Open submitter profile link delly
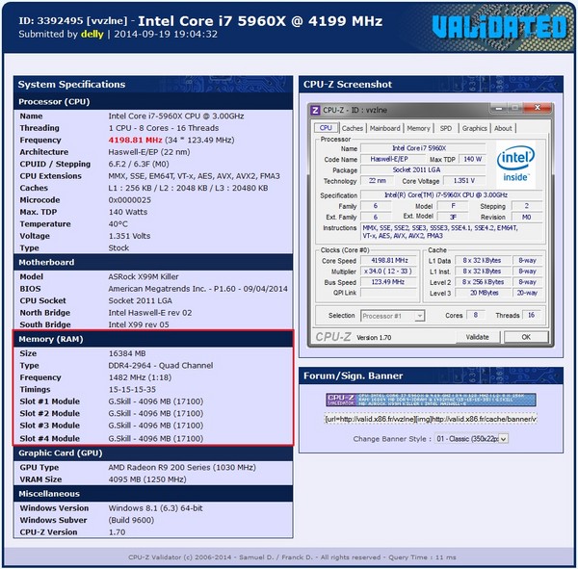Viewport: 578px width, 569px height. tap(92, 35)
